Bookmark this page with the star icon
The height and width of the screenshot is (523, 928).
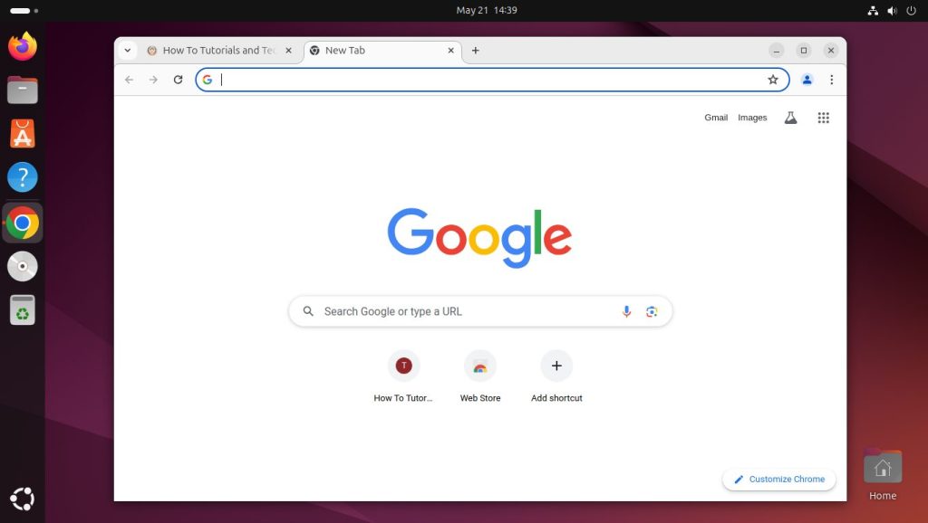pos(773,80)
